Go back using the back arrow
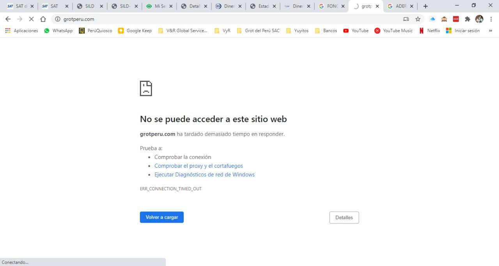Screen dimensions: 499x266 coord(8,19)
